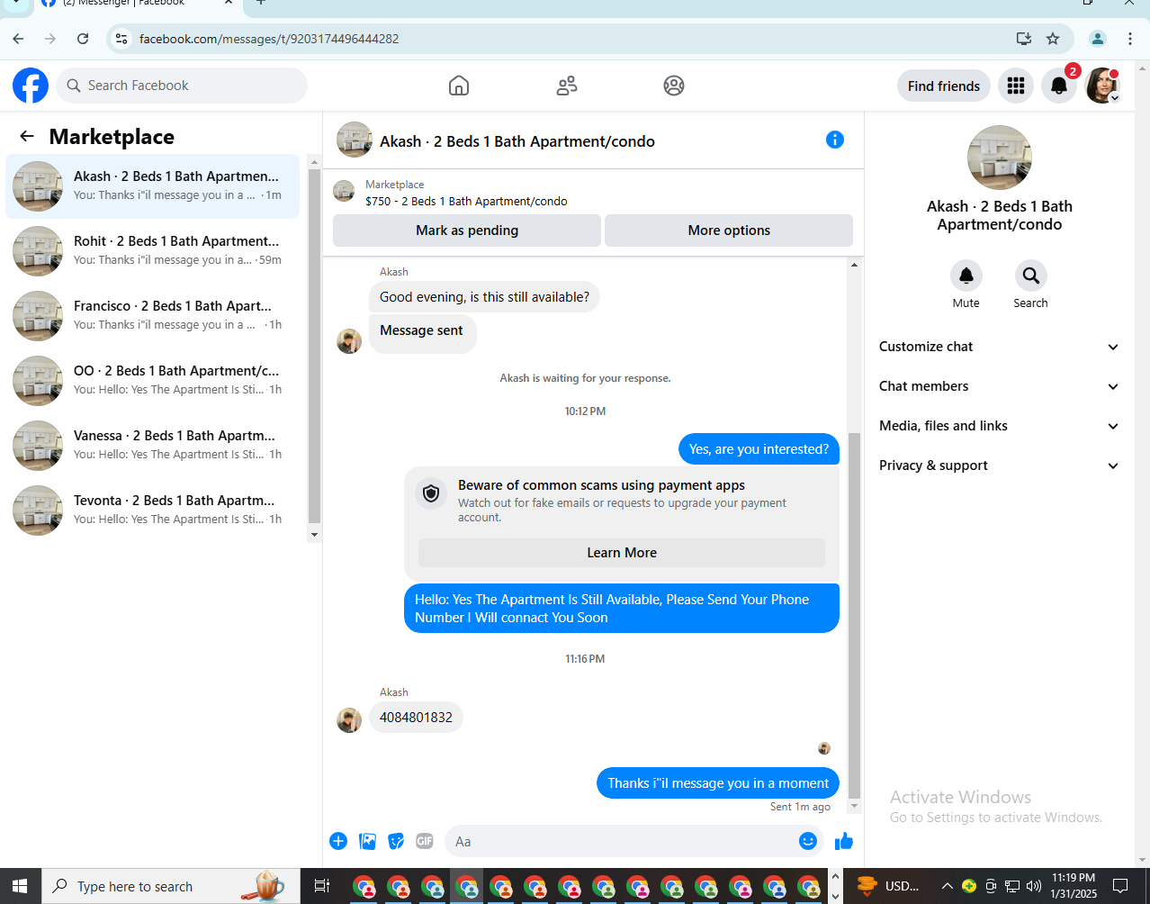Open the Groups icon in top navigation
This screenshot has height=904, width=1150.
pos(674,86)
